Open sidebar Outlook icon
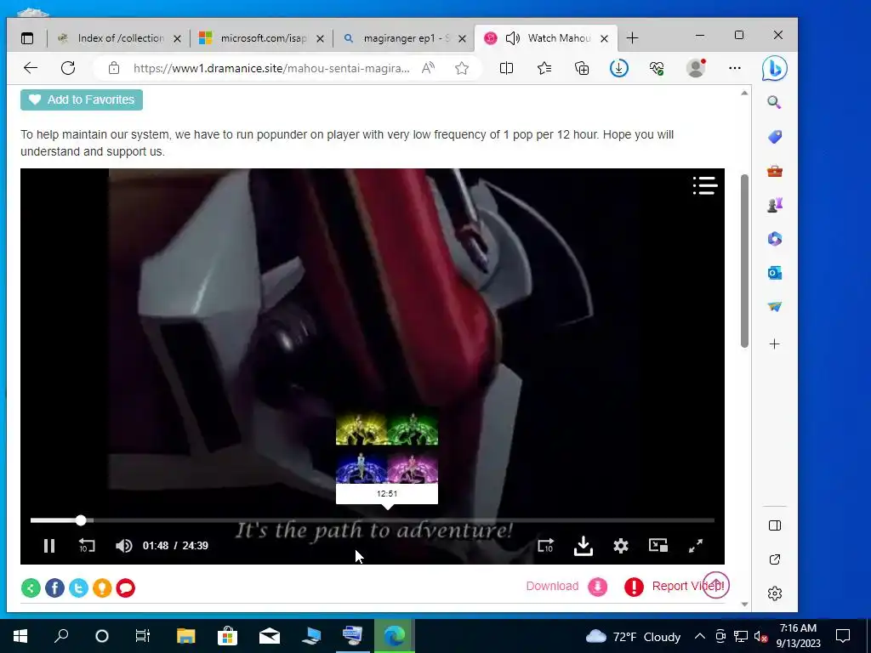Image resolution: width=871 pixels, height=653 pixels. click(x=774, y=273)
